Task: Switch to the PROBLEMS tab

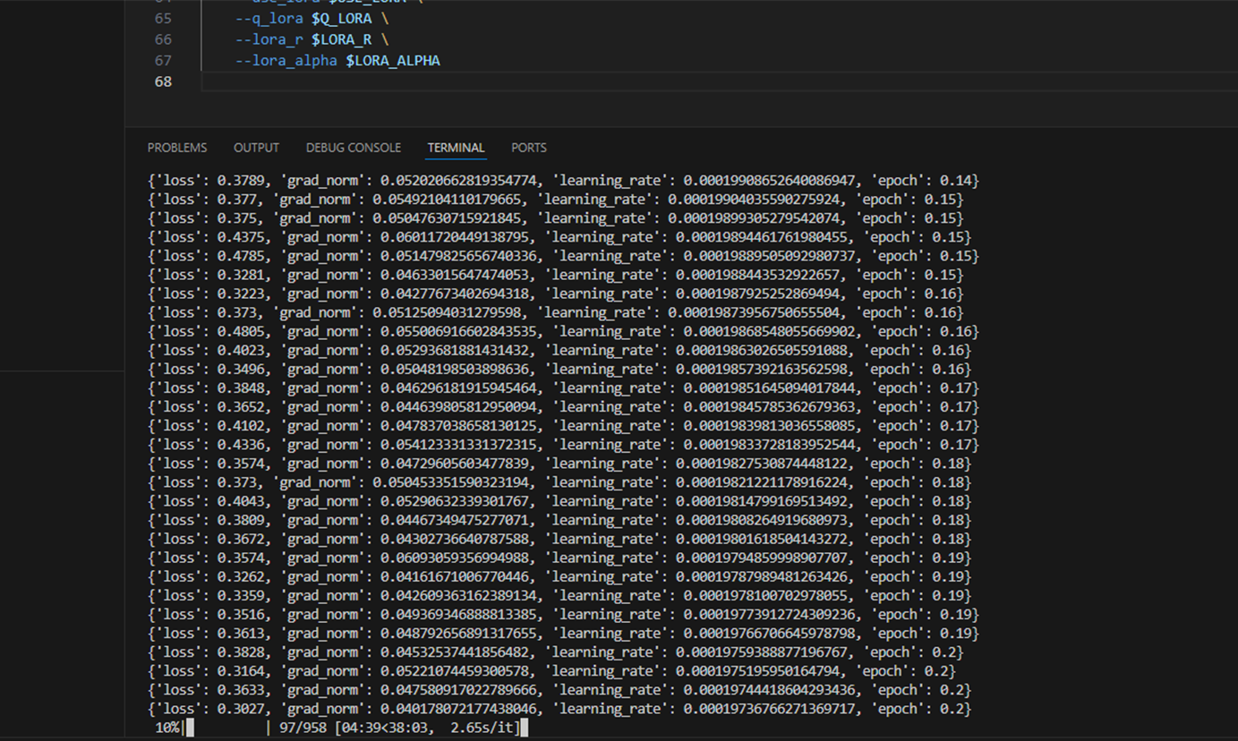Action: pyautogui.click(x=176, y=148)
